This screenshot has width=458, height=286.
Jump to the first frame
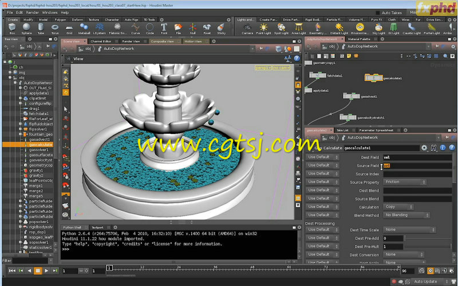point(12,271)
